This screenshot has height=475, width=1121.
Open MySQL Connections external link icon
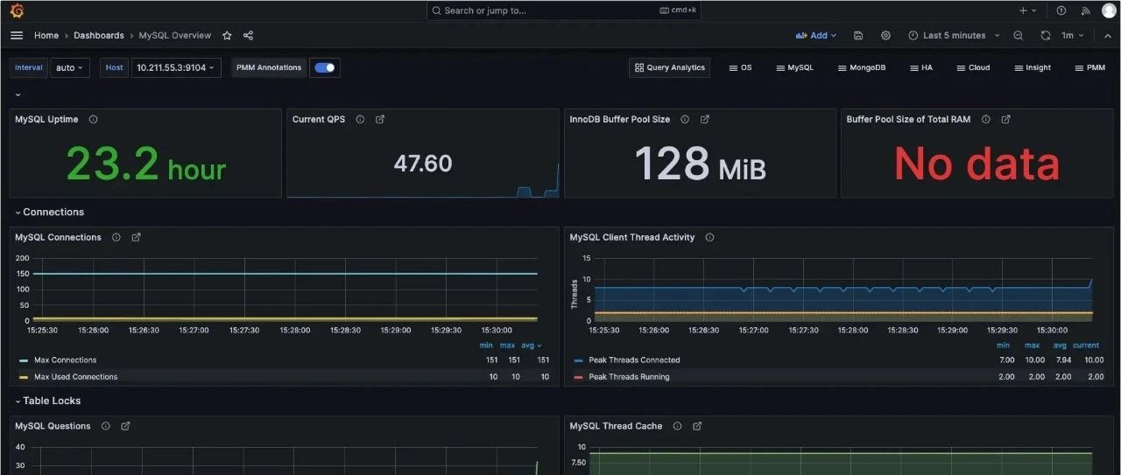[x=137, y=237]
